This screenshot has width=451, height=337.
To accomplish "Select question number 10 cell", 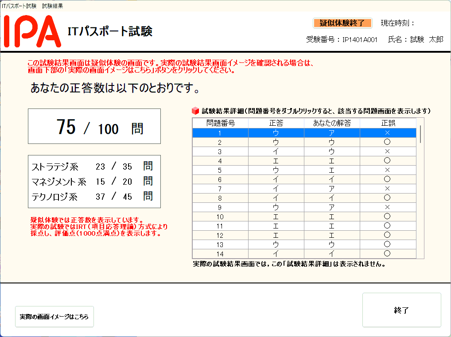I will pos(220,217).
